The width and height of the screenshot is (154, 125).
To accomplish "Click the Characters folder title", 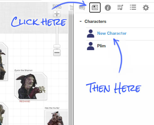I will pyautogui.click(x=95, y=21).
